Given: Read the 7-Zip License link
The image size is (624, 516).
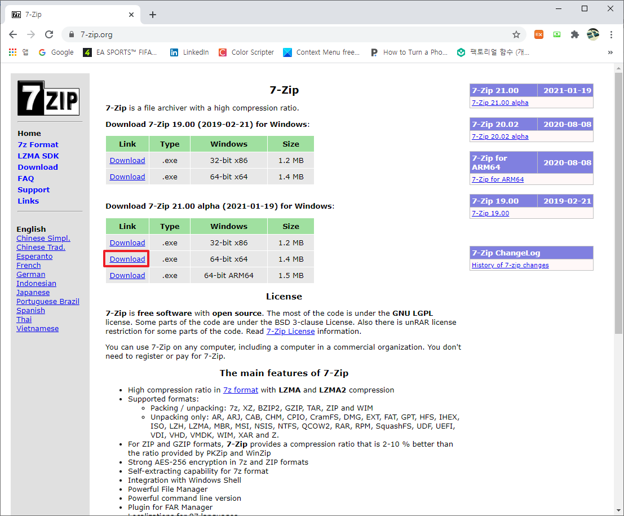Looking at the screenshot, I should pos(290,331).
